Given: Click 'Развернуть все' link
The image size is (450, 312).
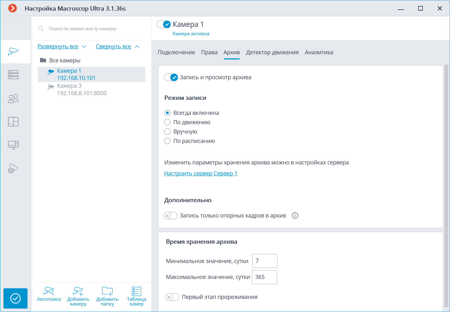Looking at the screenshot, I should tap(58, 46).
